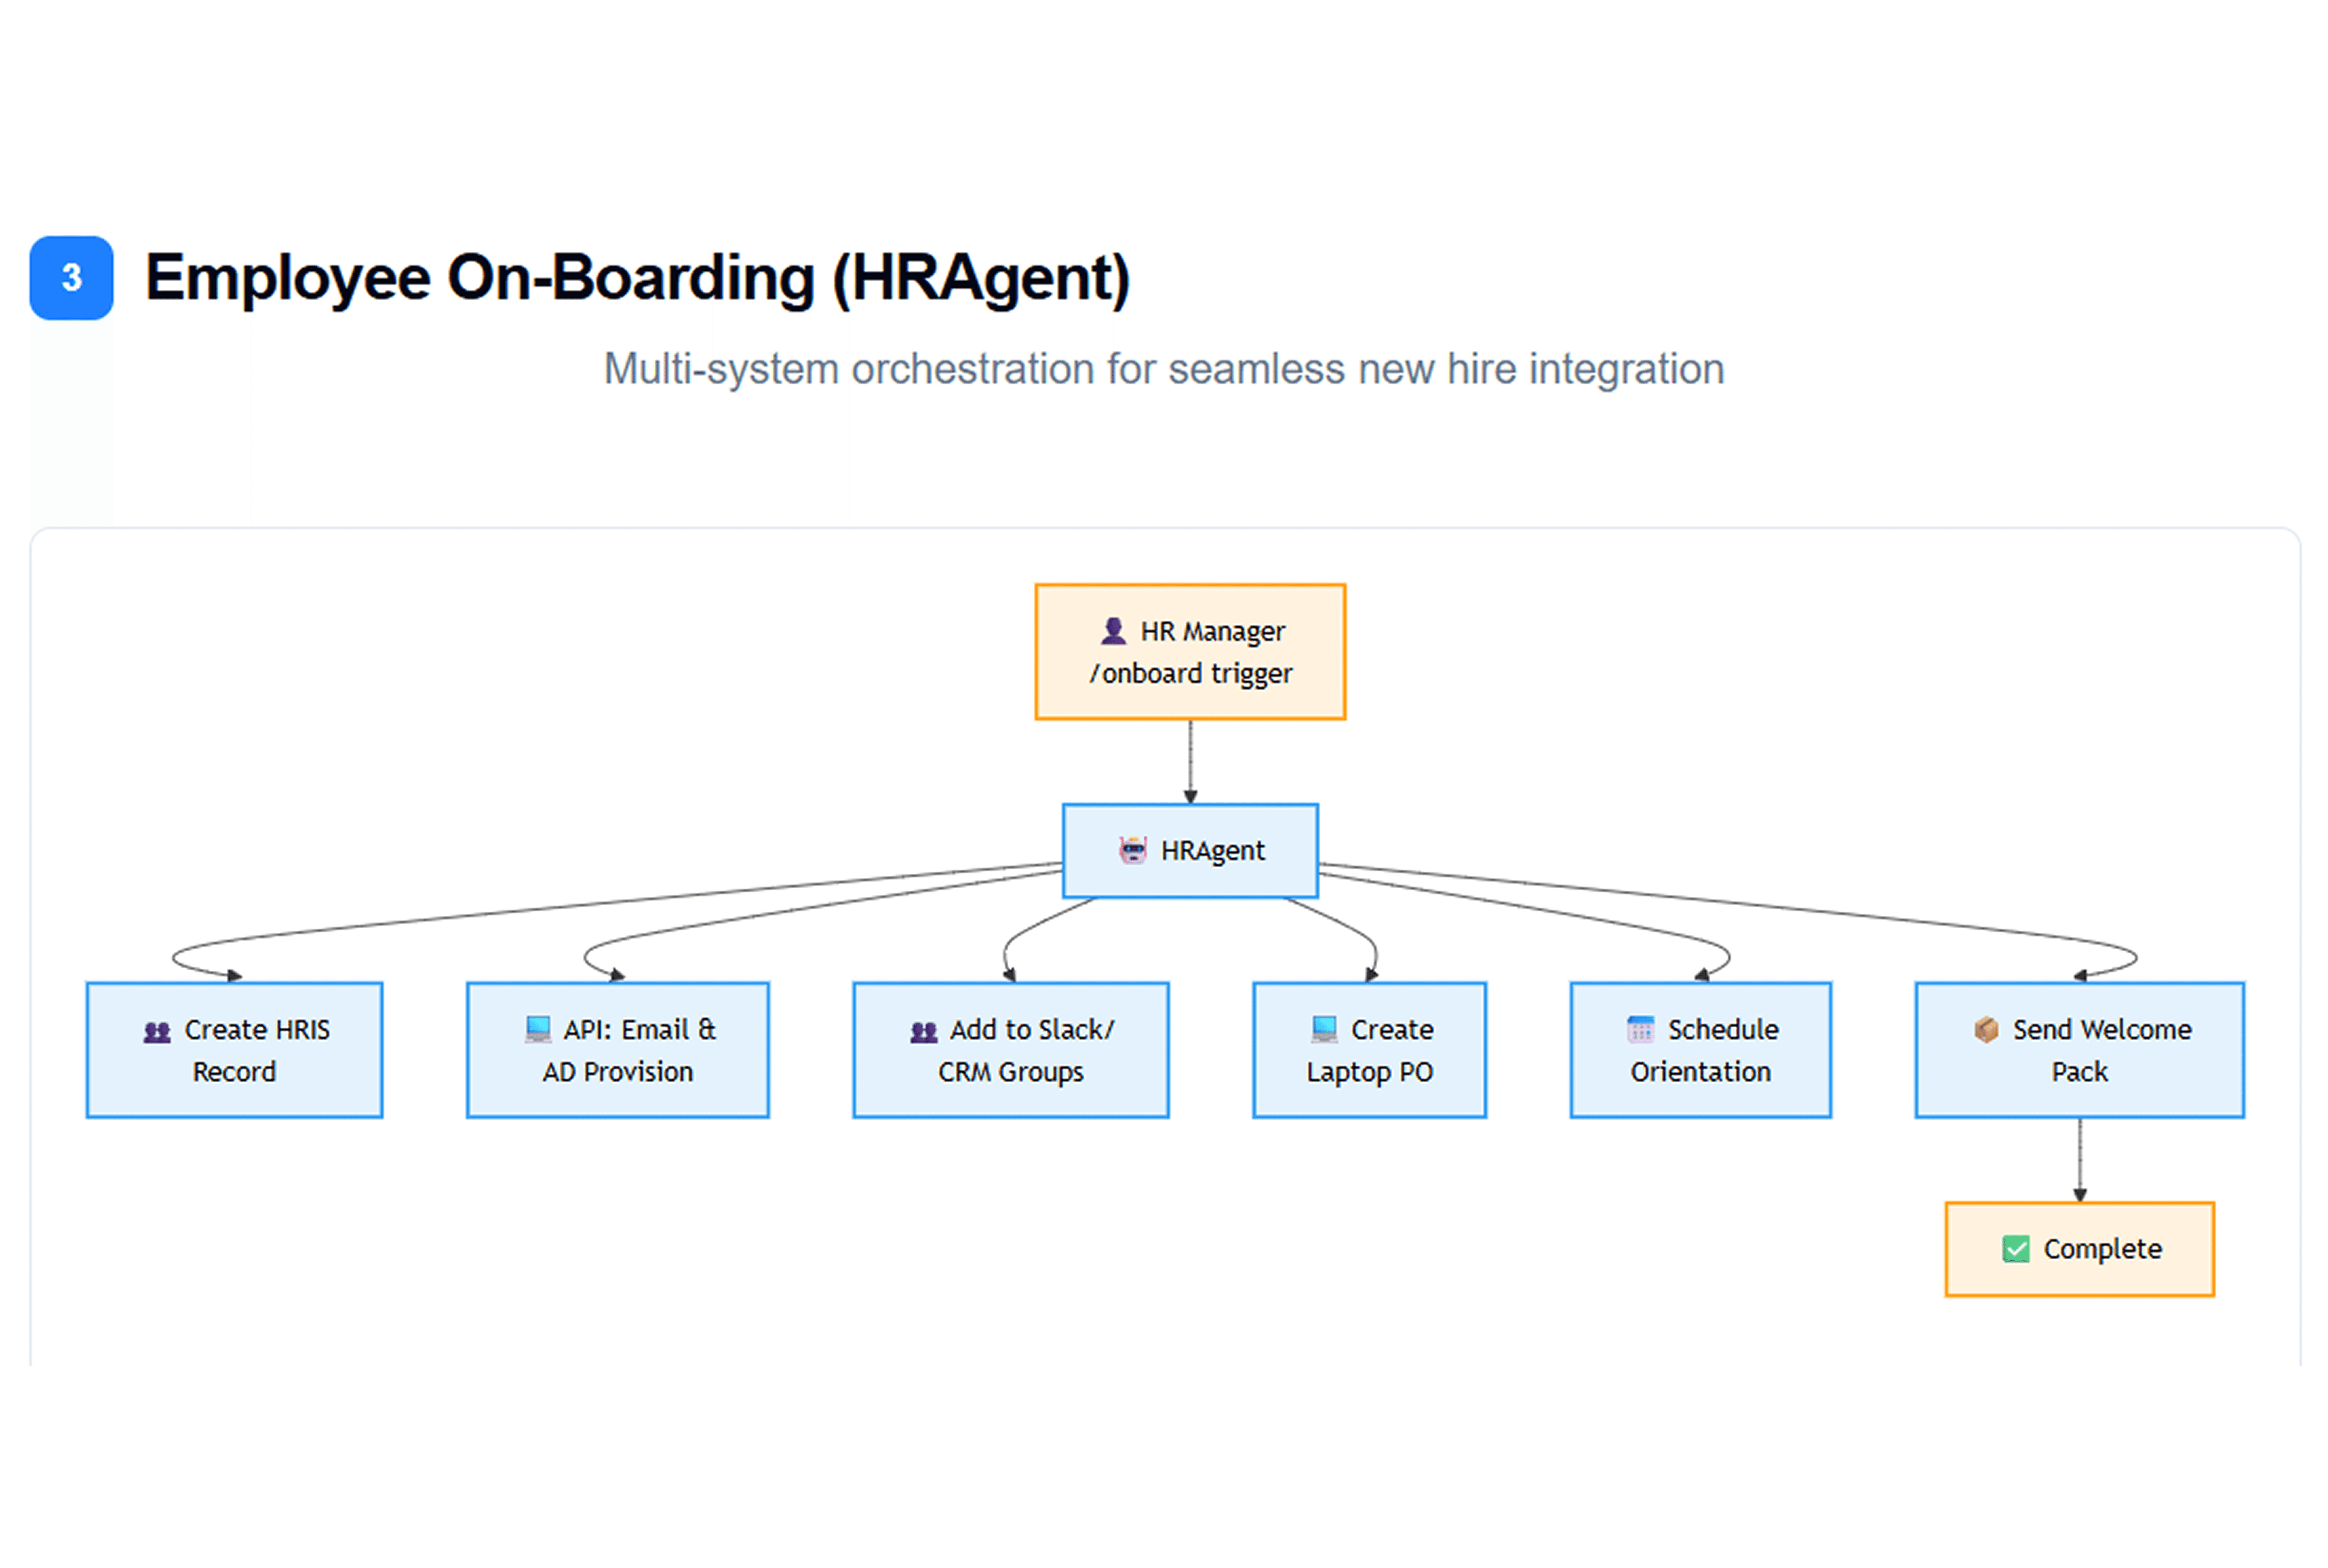The width and height of the screenshot is (2328, 1568).
Task: Select the Create HRIS Record node
Action: pyautogui.click(x=235, y=1050)
